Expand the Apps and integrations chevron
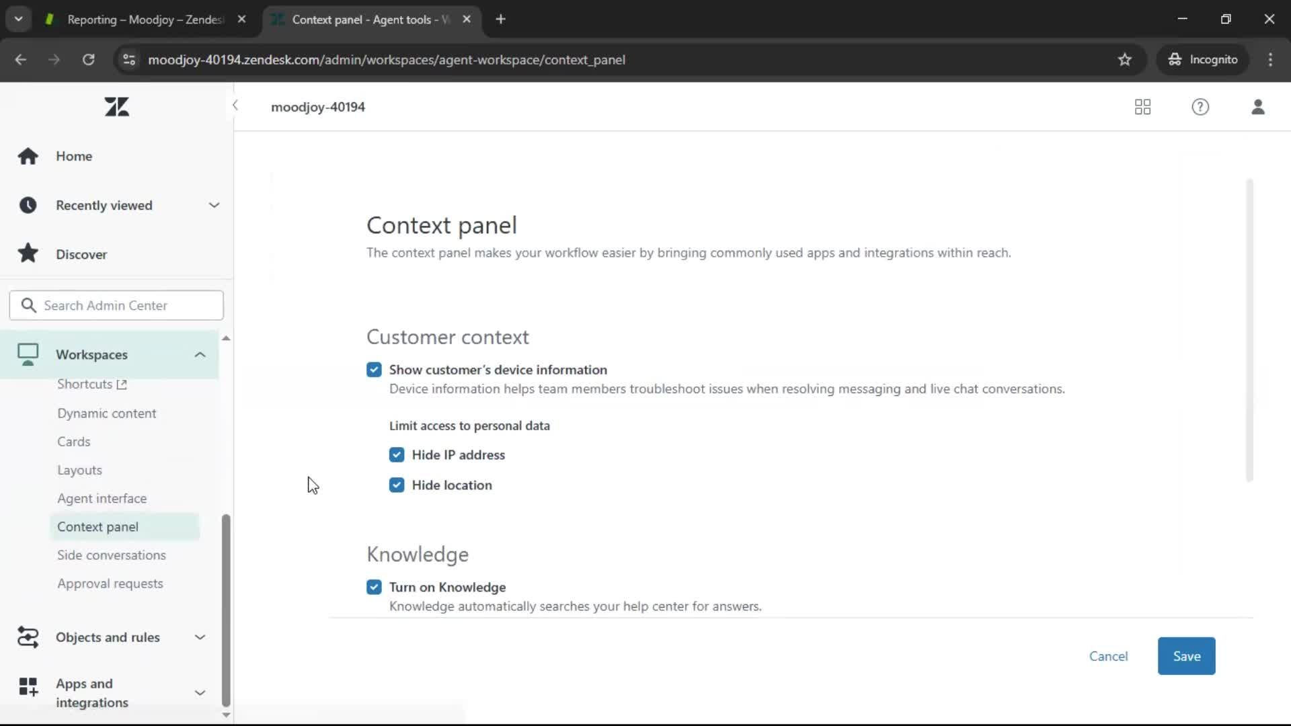 (x=200, y=692)
